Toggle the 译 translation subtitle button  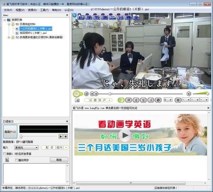coord(129,100)
